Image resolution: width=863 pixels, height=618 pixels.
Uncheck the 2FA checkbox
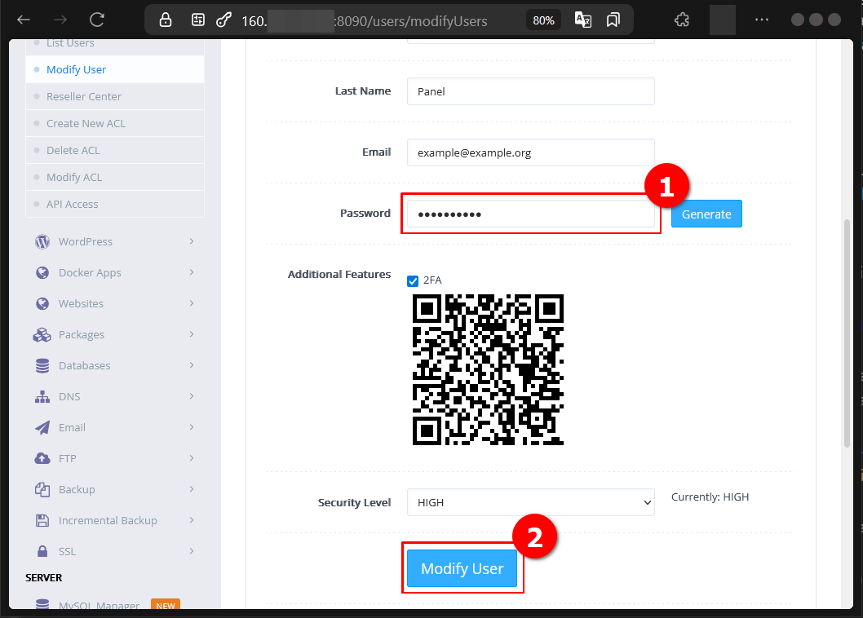[413, 281]
